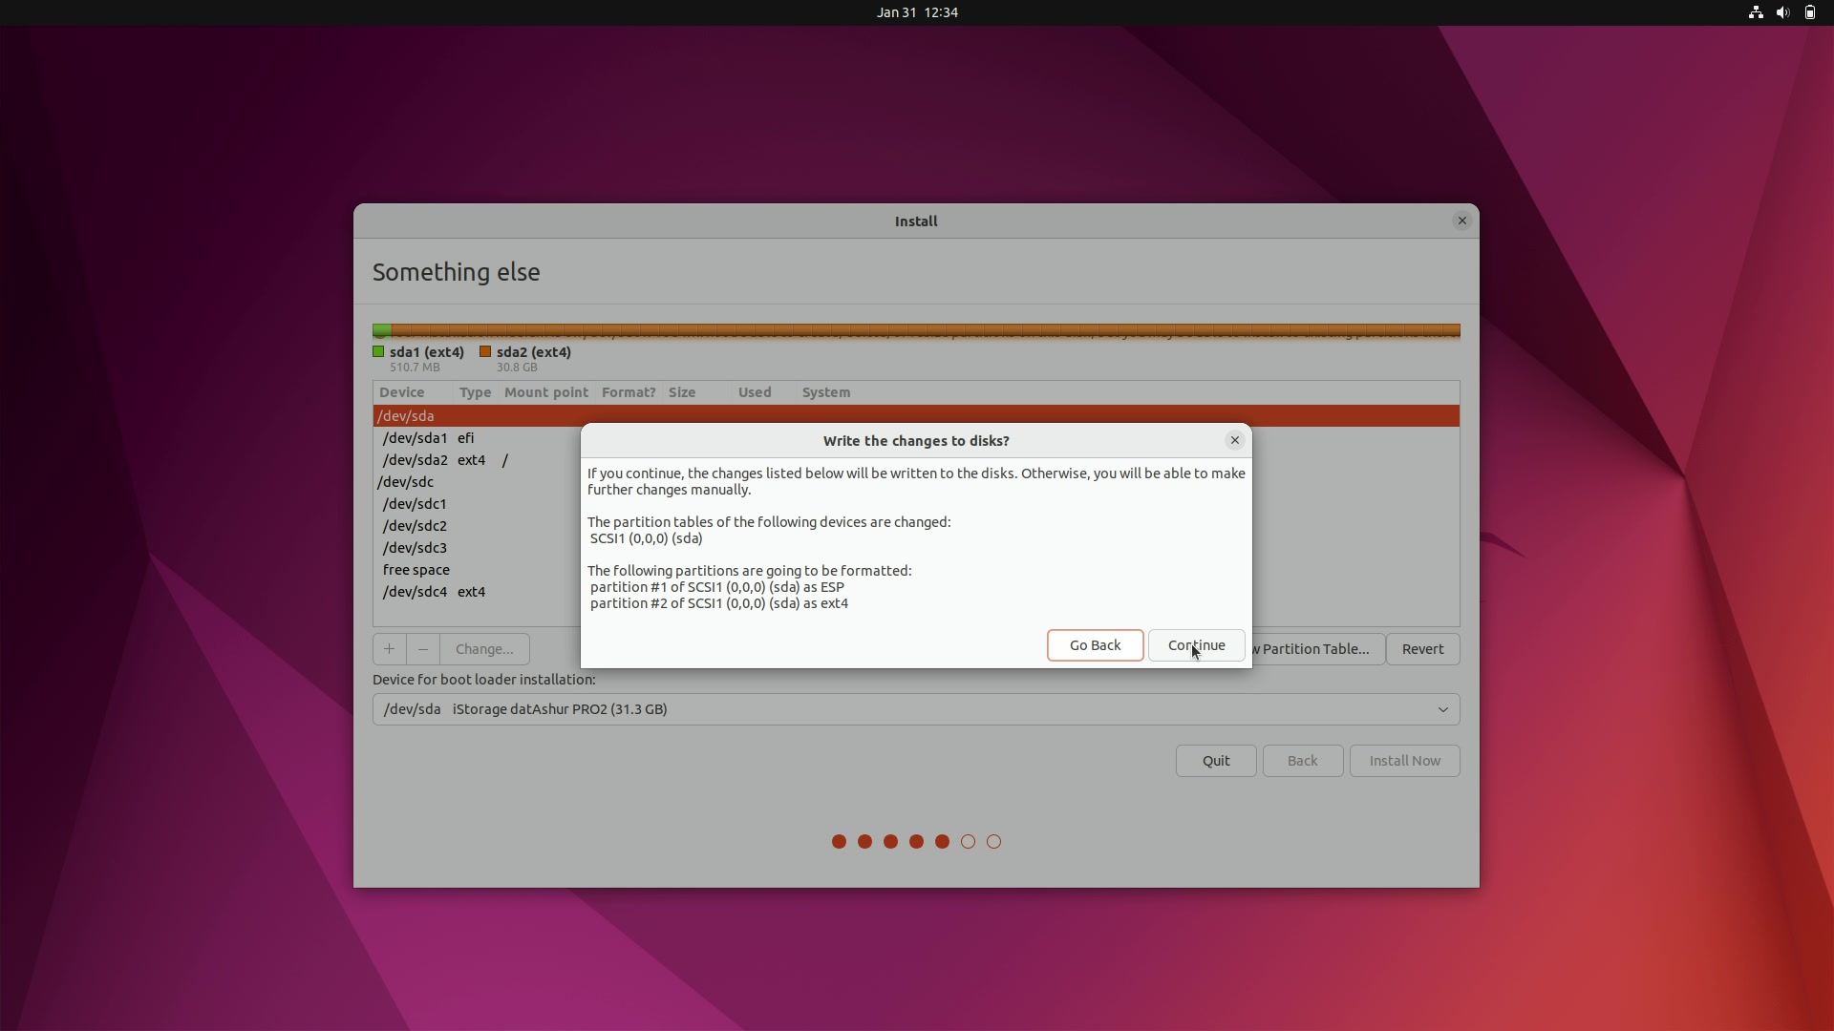Click the Size column header
The image size is (1834, 1031).
(x=696, y=392)
